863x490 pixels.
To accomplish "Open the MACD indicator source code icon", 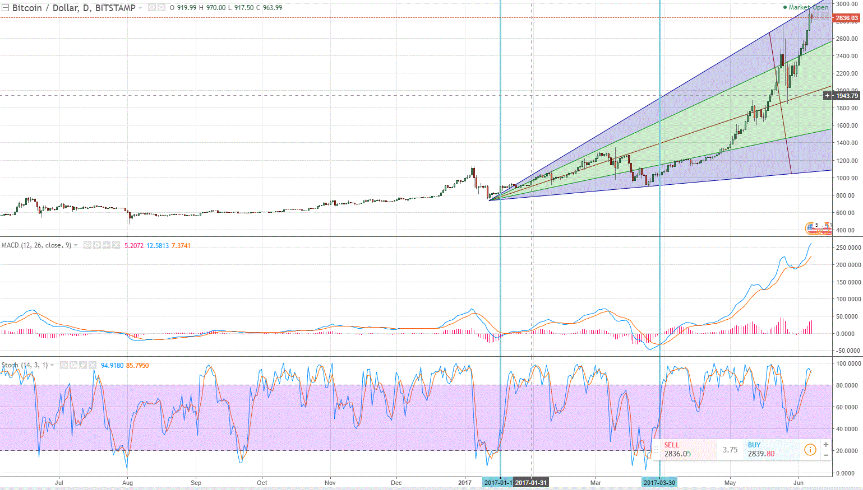I will click(107, 245).
